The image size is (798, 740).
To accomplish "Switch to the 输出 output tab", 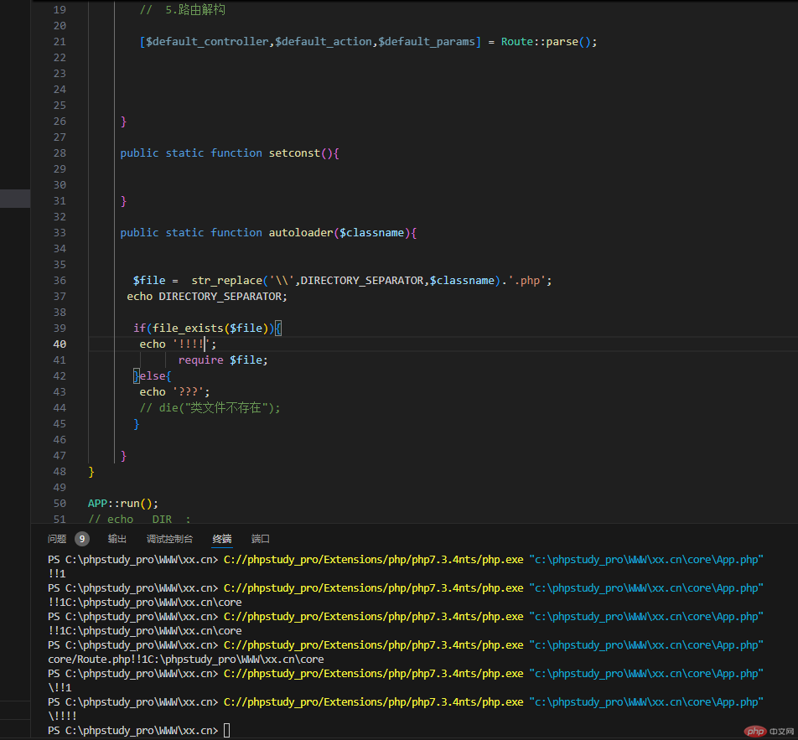I will (117, 539).
